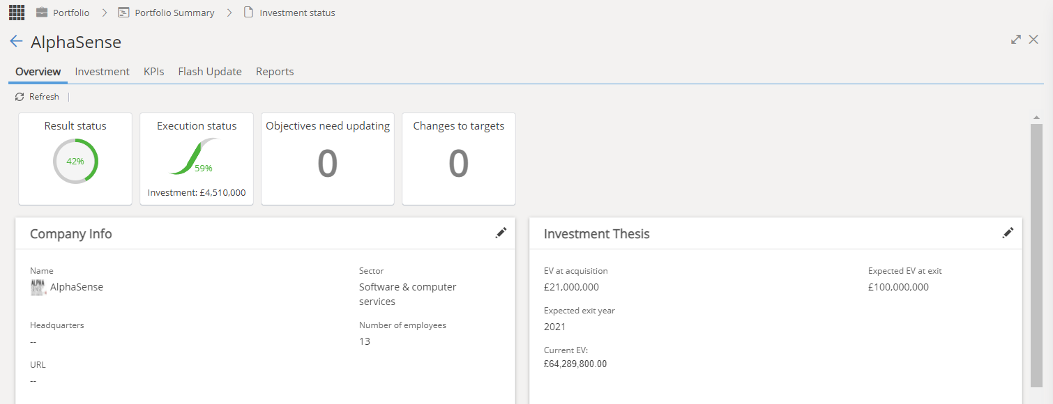This screenshot has width=1053, height=404.
Task: Click the AlphaSense page title
Action: click(76, 42)
